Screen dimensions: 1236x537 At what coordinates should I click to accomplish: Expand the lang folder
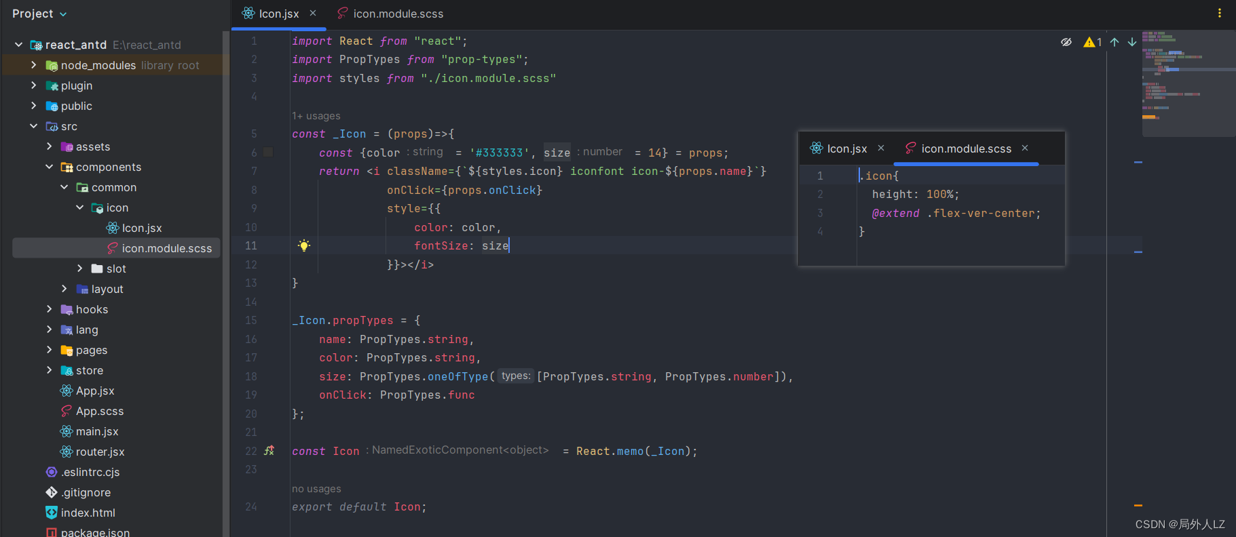pyautogui.click(x=49, y=330)
